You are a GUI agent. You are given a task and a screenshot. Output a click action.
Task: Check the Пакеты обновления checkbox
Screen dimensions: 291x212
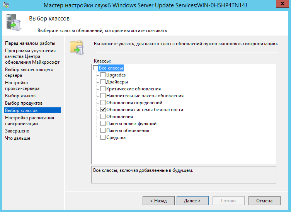(103, 131)
